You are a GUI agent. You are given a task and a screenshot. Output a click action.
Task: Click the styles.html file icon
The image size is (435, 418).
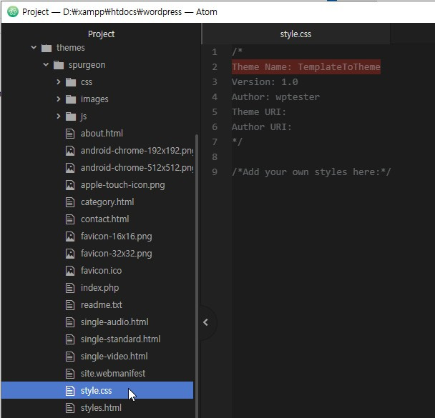(70, 408)
